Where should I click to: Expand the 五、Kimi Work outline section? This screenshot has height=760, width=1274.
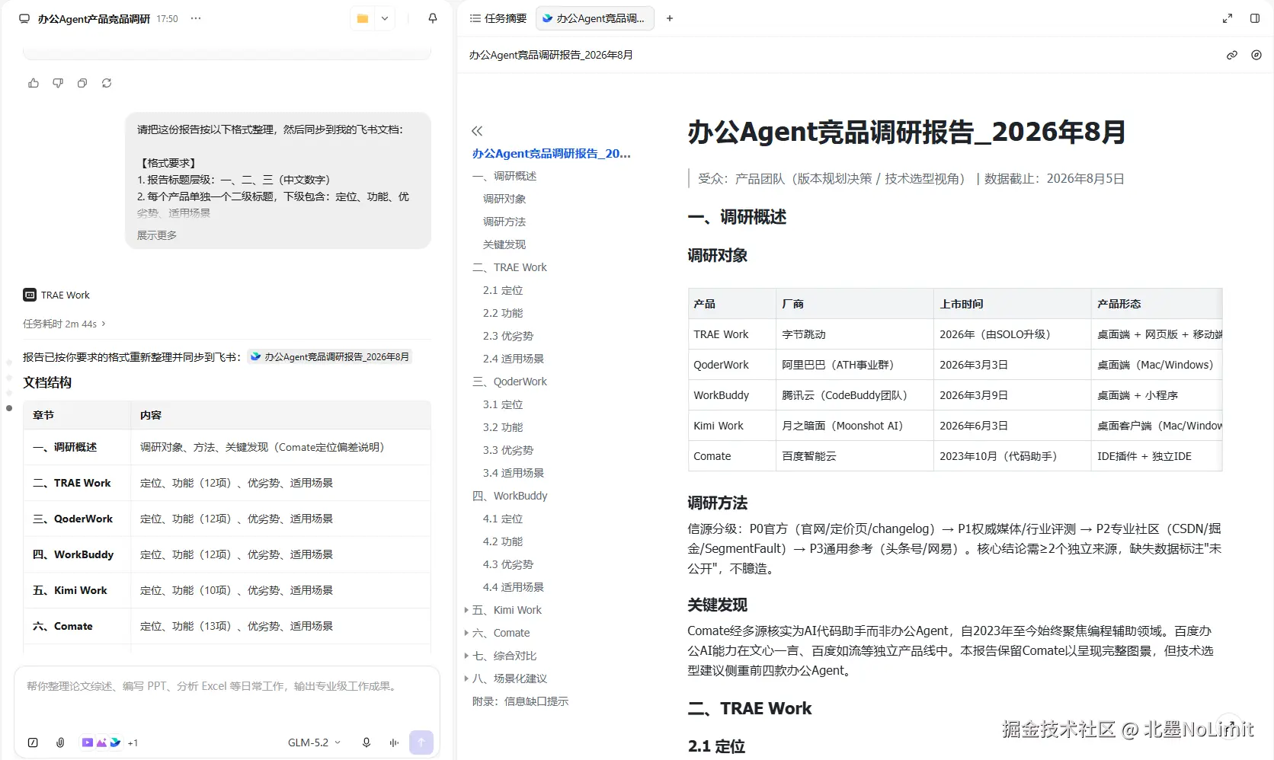[x=466, y=610]
